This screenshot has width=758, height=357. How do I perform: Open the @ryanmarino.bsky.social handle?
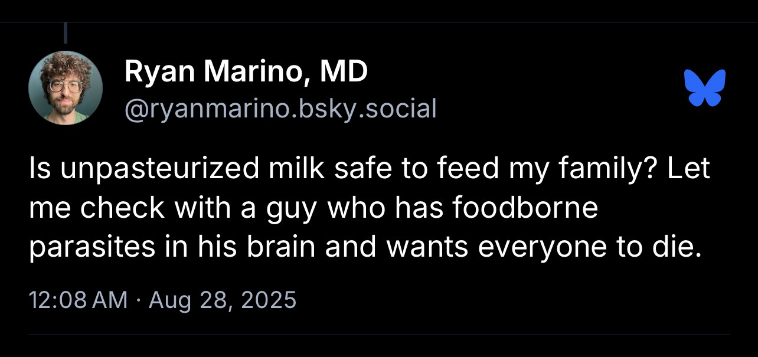(280, 108)
